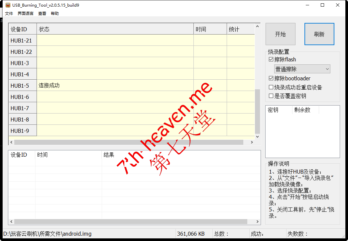Enable 烧录成功后重启设备 checkbox

[271, 88]
